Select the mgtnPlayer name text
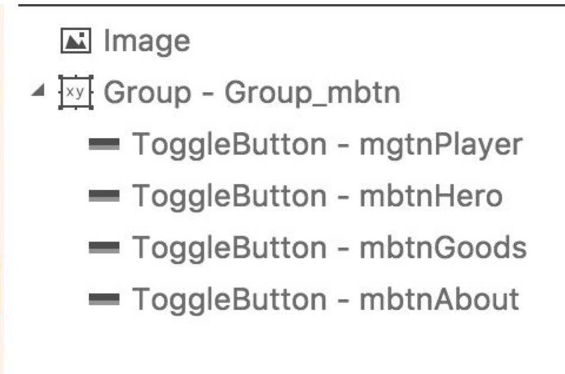The image size is (565, 374). click(x=440, y=145)
